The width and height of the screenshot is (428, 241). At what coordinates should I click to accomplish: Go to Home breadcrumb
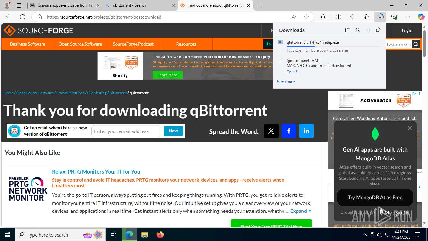8,93
